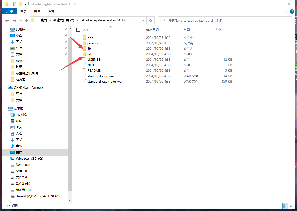Tick the select-all checkbox in header
Image resolution: width=297 pixels, height=211 pixels.
click(78, 30)
